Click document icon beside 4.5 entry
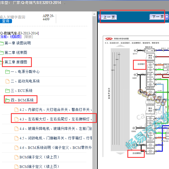This screenshot has height=169, width=169. pos(16,138)
